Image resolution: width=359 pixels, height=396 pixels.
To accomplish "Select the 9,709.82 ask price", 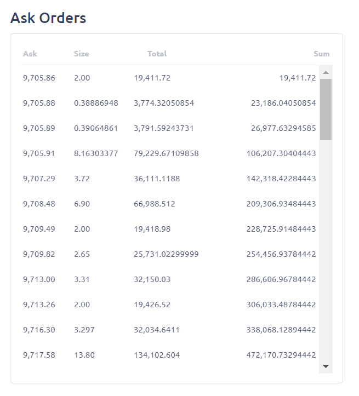I will coord(39,254).
